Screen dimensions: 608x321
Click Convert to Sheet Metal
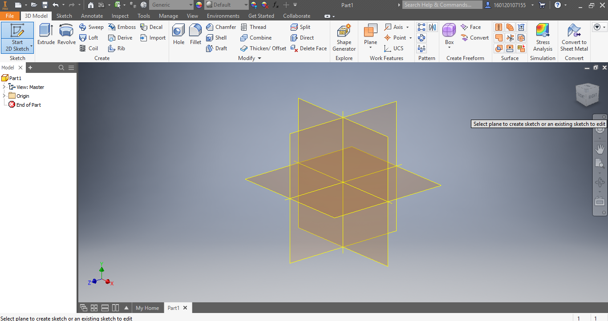(574, 38)
